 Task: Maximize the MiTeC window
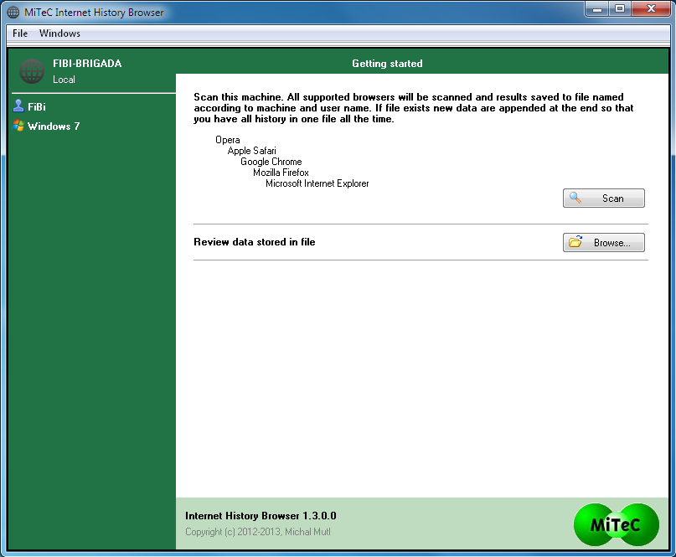(620, 8)
